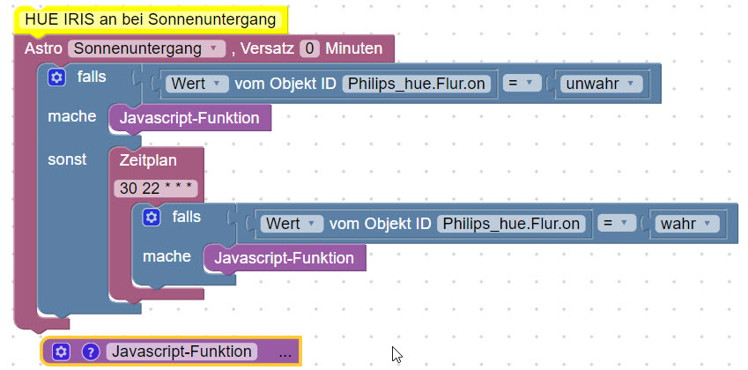Select Philips_hue.Flur.on object ID in nested condition
The width and height of the screenshot is (748, 370).
click(x=513, y=224)
